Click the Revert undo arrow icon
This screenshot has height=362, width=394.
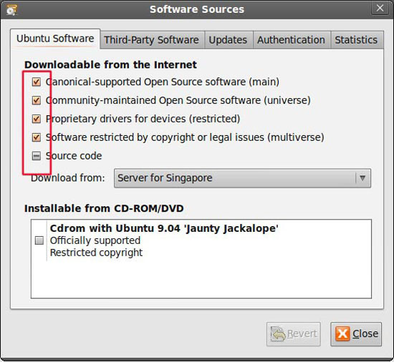[x=278, y=334]
